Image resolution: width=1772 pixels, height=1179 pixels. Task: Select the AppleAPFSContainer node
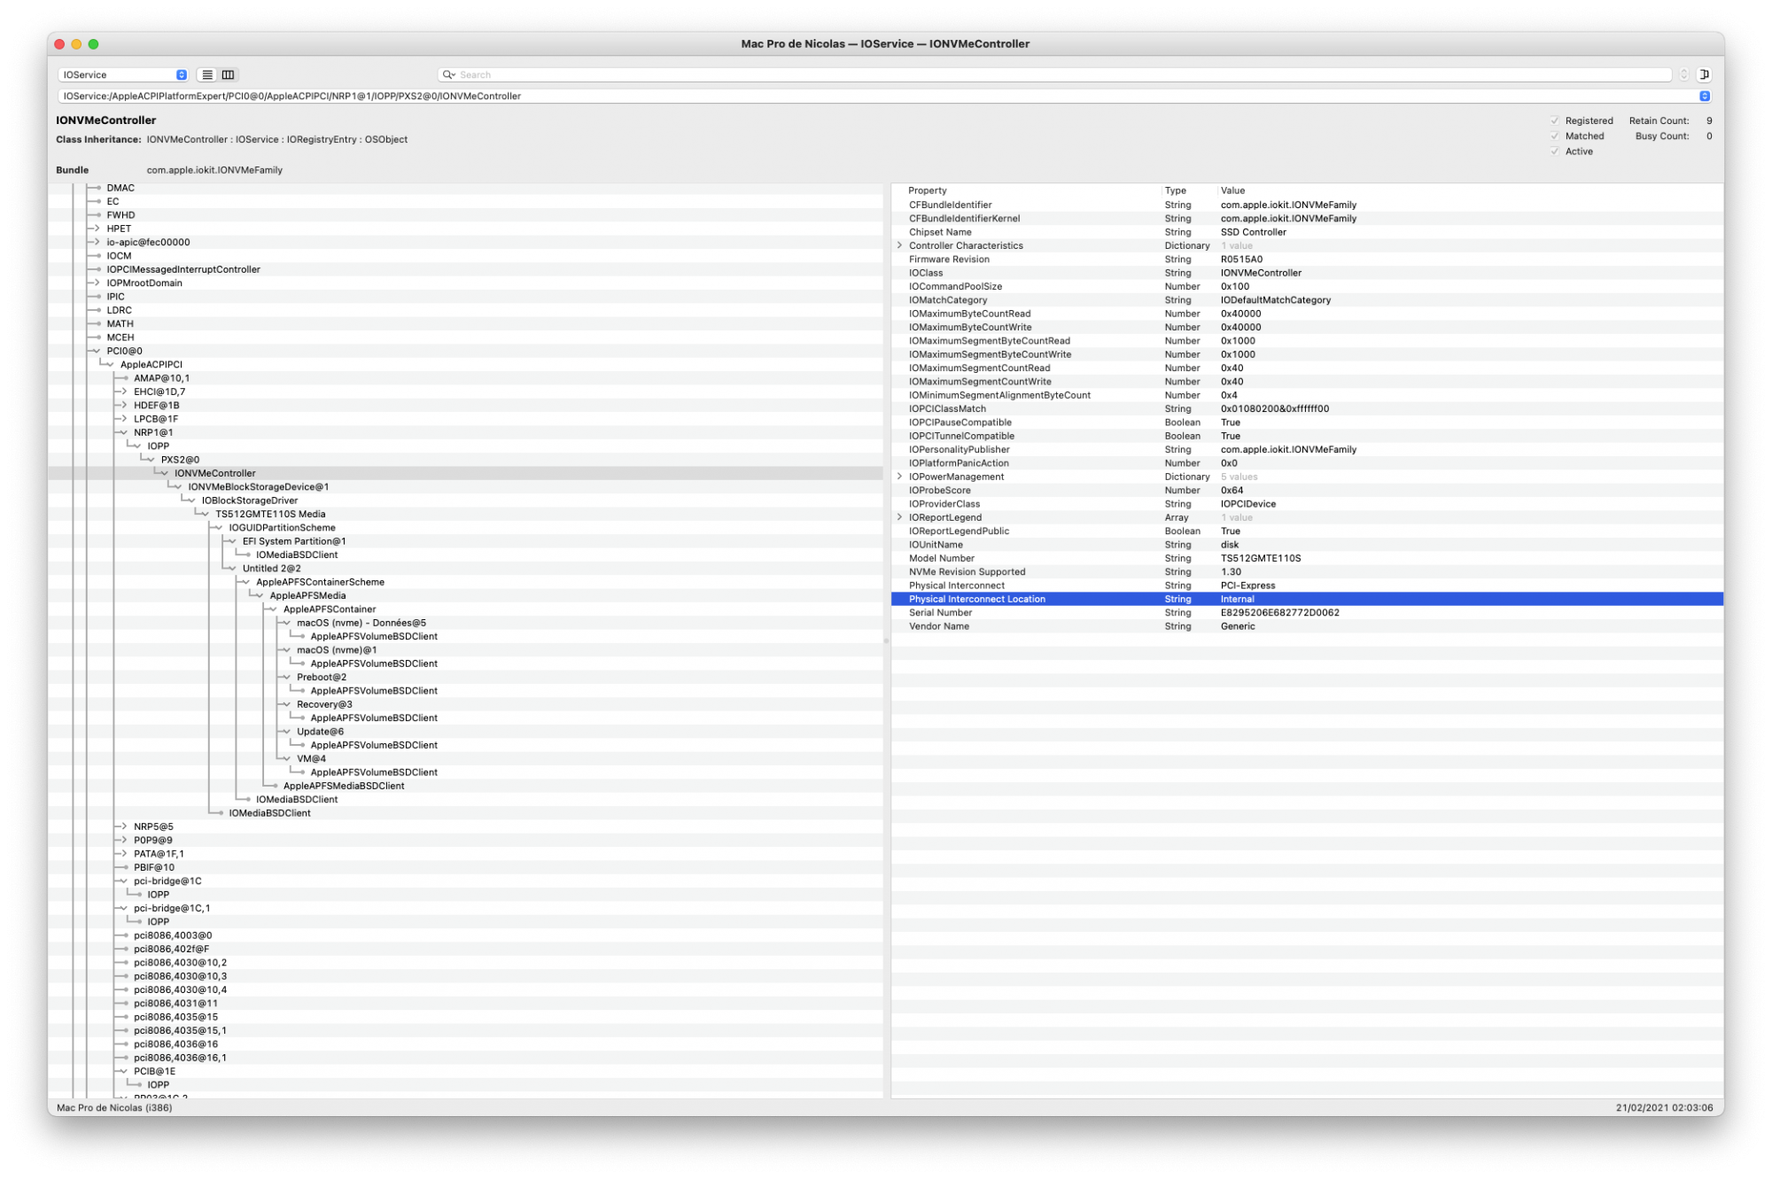329,609
